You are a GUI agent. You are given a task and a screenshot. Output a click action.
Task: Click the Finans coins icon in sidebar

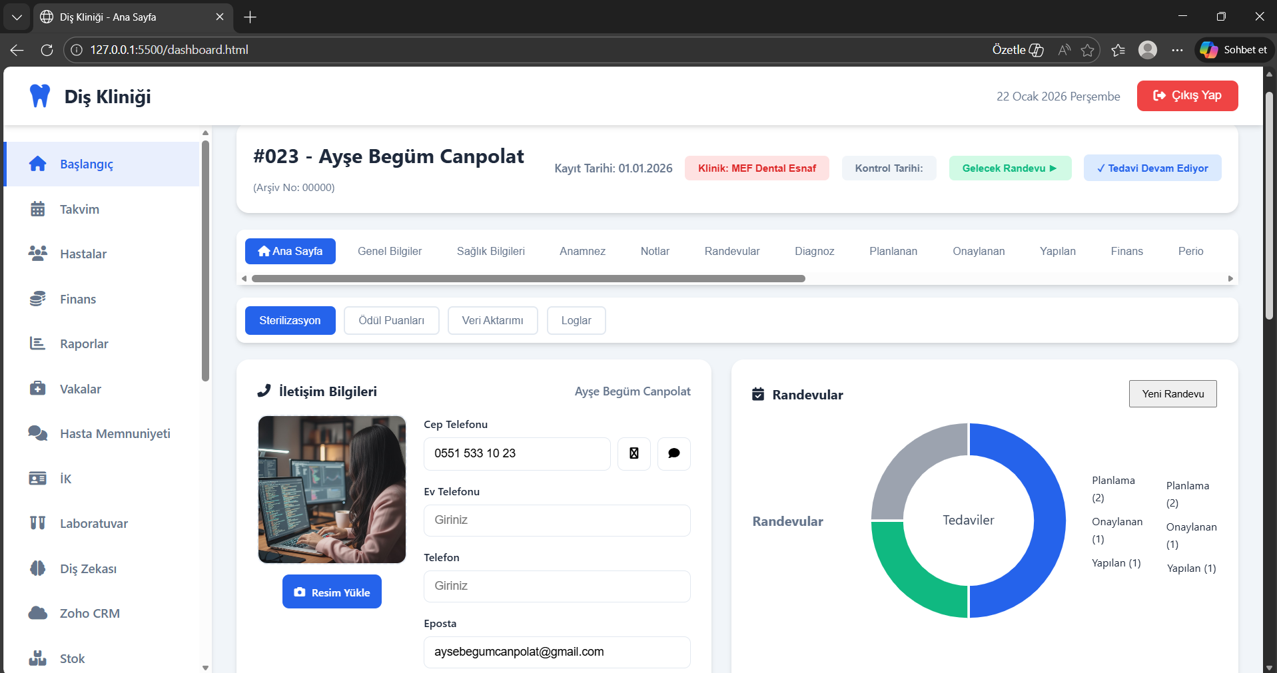point(38,299)
